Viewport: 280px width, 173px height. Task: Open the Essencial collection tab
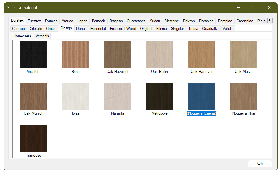[98, 29]
